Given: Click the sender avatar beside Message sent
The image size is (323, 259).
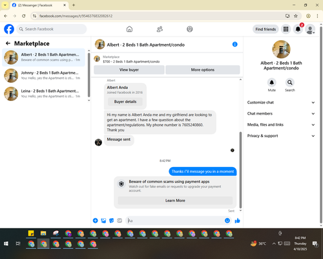Looking at the screenshot, I should click(98, 142).
